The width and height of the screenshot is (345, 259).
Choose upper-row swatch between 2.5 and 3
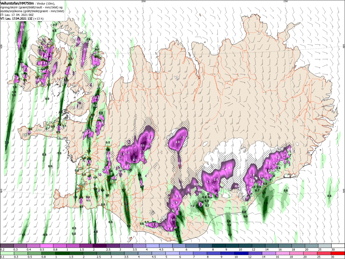pyautogui.click(x=113, y=246)
